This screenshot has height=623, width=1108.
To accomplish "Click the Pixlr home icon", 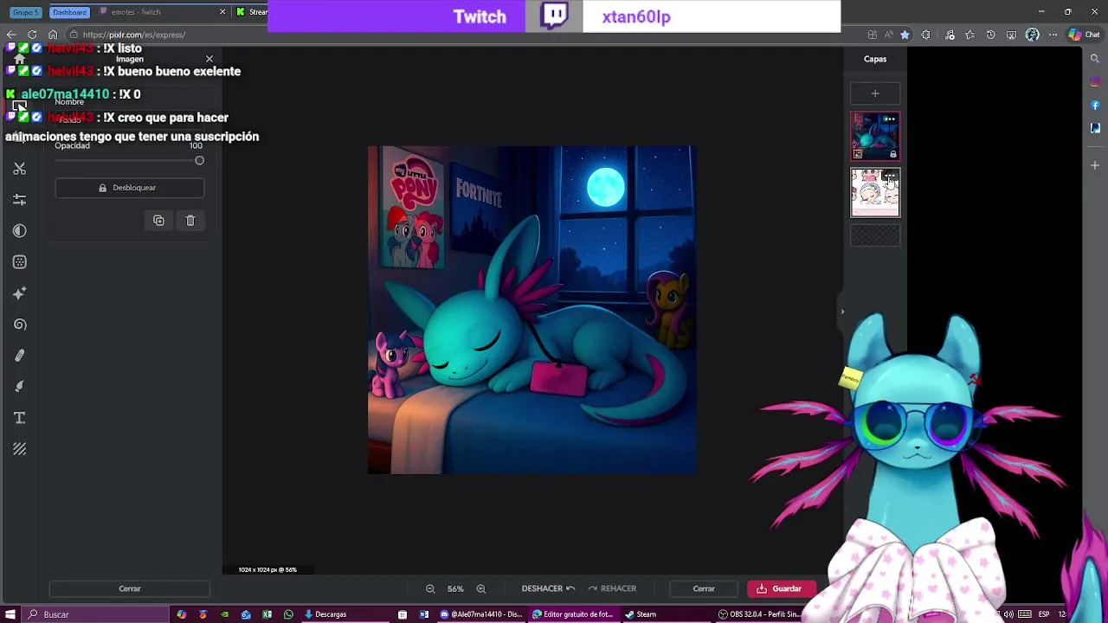I will point(19,59).
